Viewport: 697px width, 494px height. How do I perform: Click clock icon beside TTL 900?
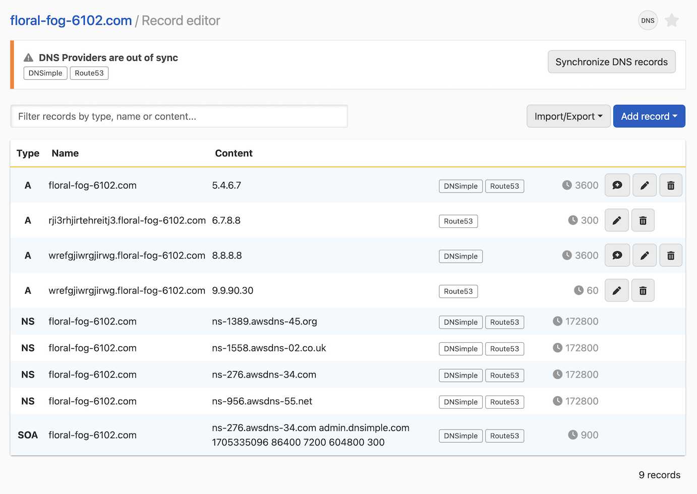(x=573, y=435)
